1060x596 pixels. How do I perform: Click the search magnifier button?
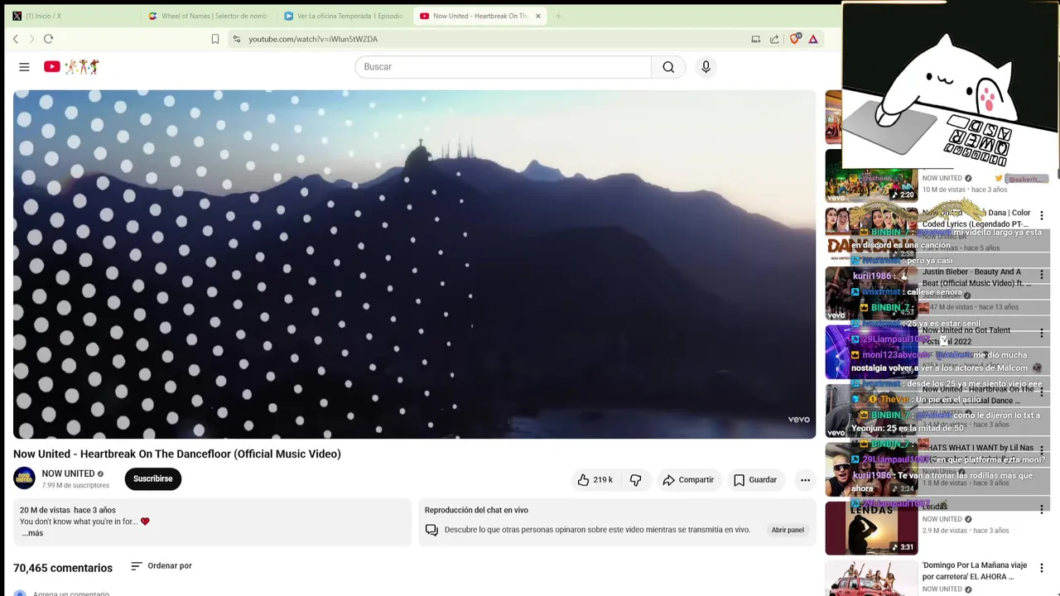668,67
